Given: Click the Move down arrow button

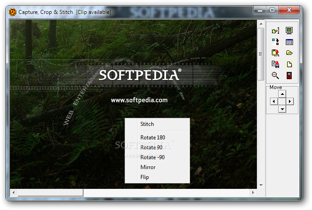Looking at the screenshot, I should (x=282, y=109).
